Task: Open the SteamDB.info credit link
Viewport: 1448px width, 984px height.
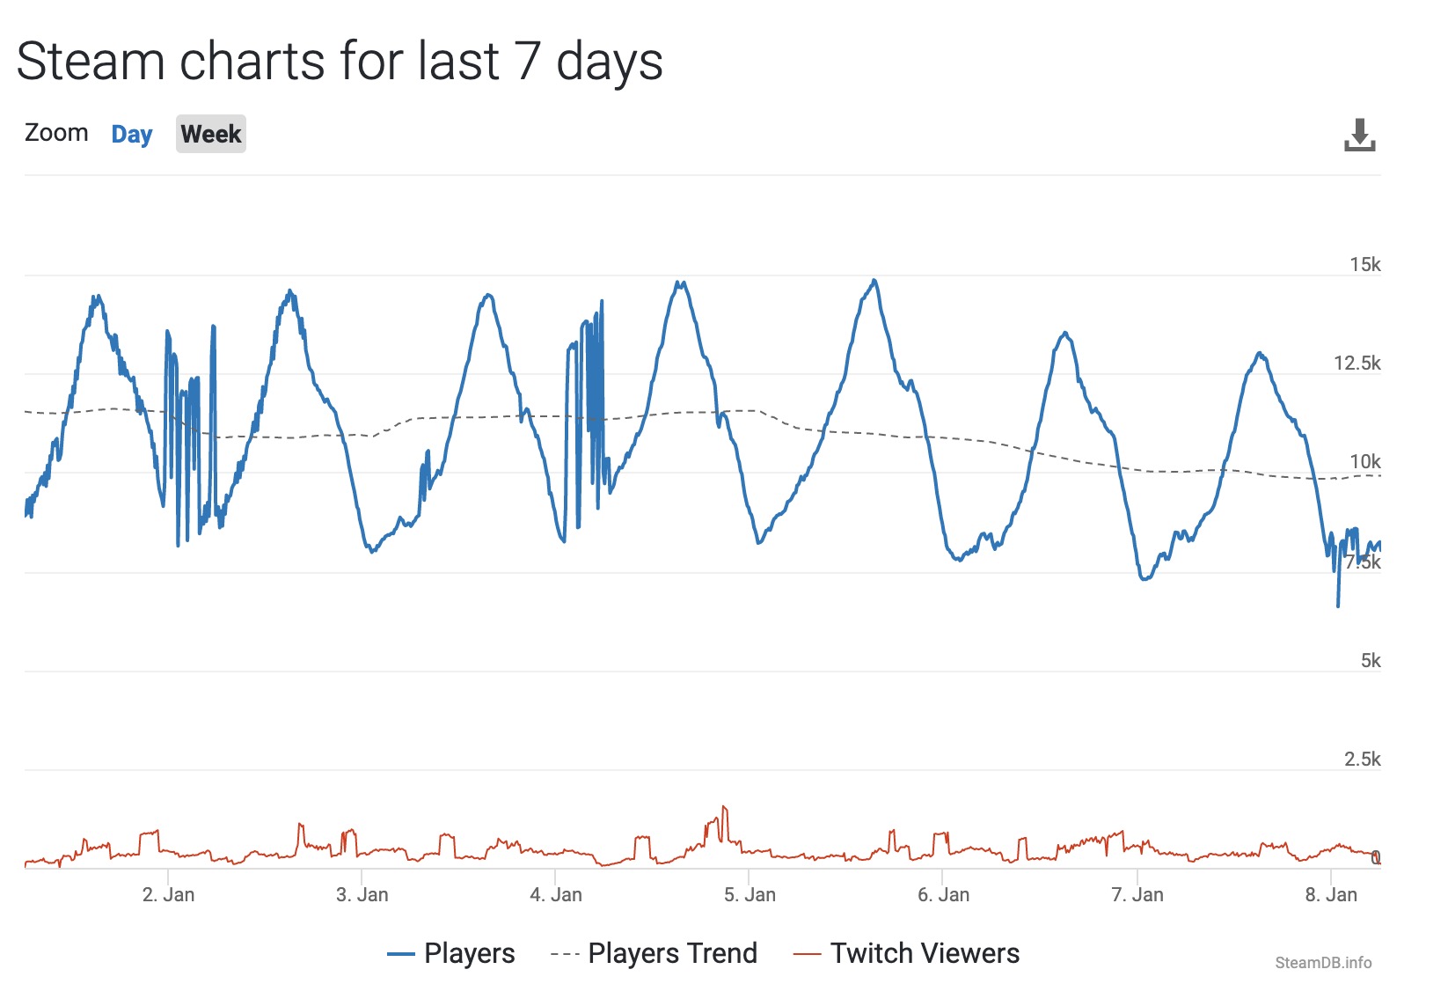Action: click(1323, 963)
